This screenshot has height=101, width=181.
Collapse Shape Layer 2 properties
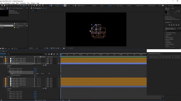point(5,64)
